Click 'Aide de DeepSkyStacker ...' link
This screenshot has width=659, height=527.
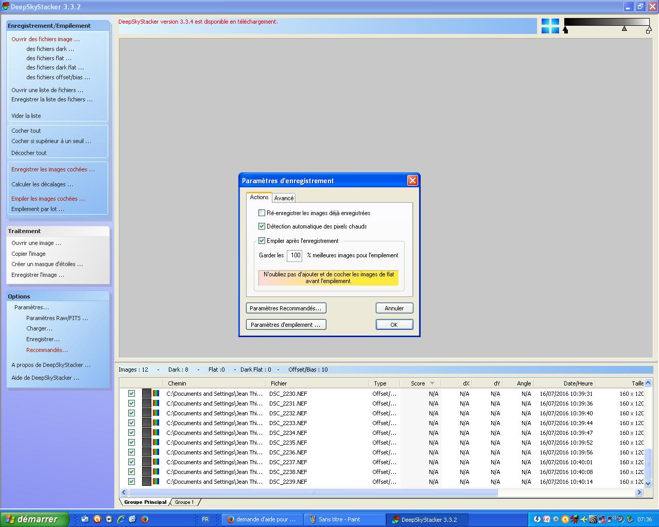[45, 378]
